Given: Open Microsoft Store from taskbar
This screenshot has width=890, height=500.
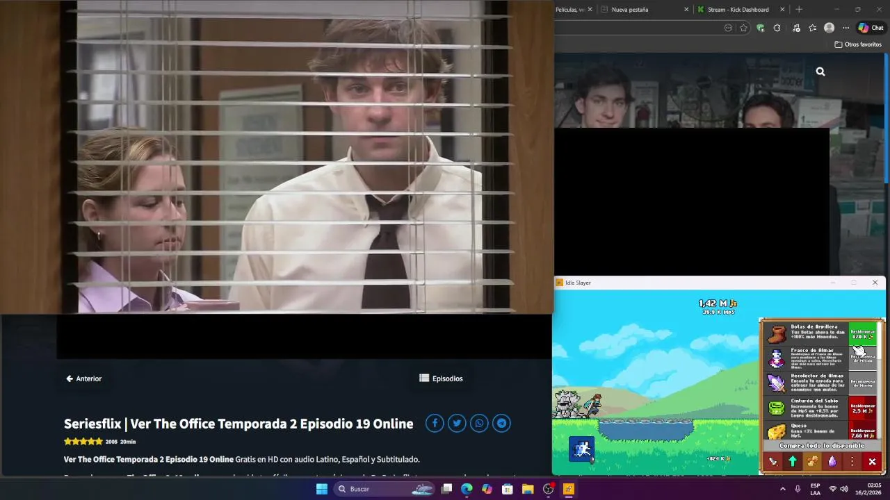Looking at the screenshot, I should pyautogui.click(x=508, y=489).
